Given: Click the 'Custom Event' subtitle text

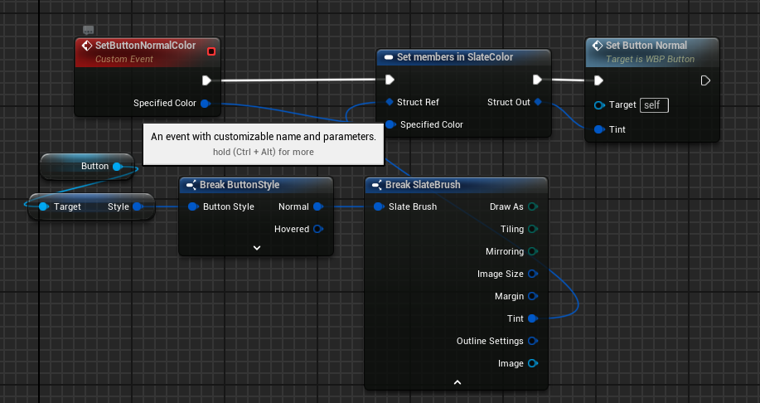Looking at the screenshot, I should [x=124, y=59].
